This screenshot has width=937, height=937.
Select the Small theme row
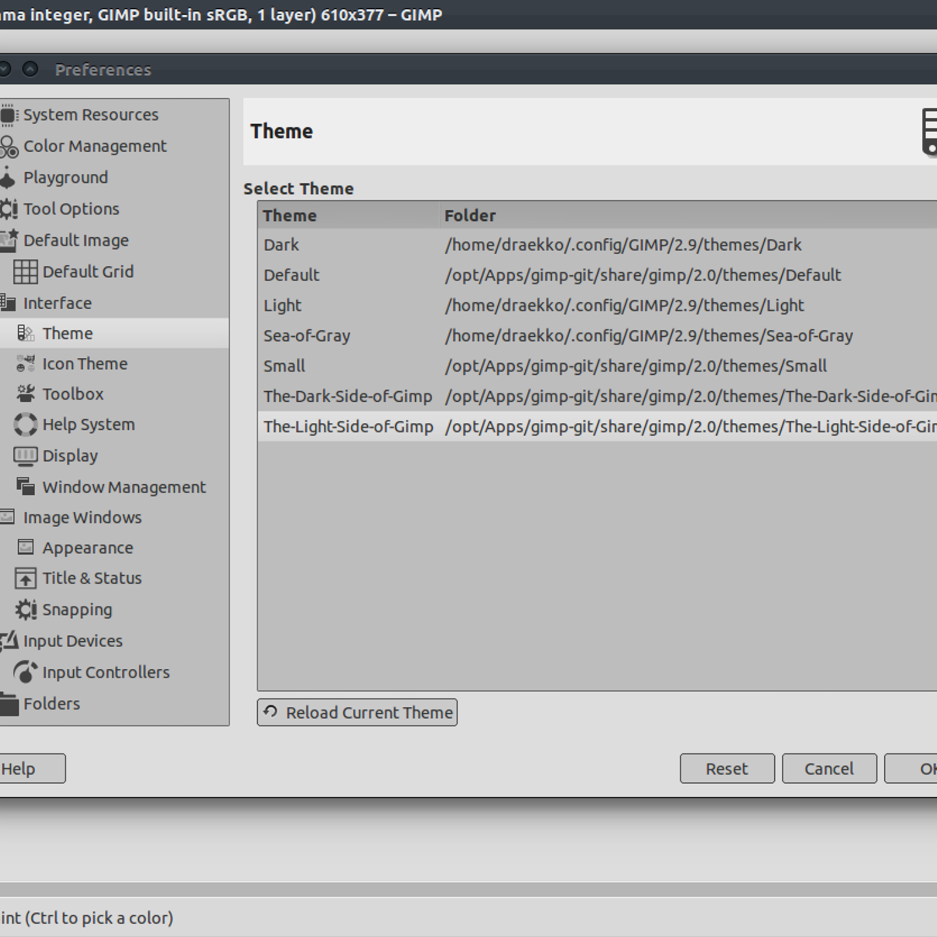(x=597, y=367)
